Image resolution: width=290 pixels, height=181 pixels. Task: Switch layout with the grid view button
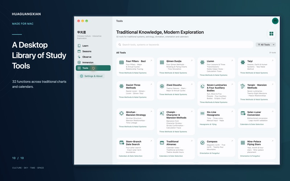(x=271, y=34)
